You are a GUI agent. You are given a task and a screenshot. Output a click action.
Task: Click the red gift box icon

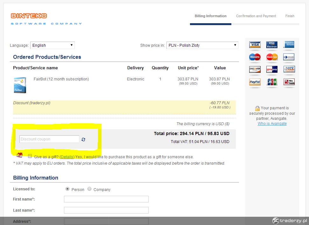pos(19,155)
